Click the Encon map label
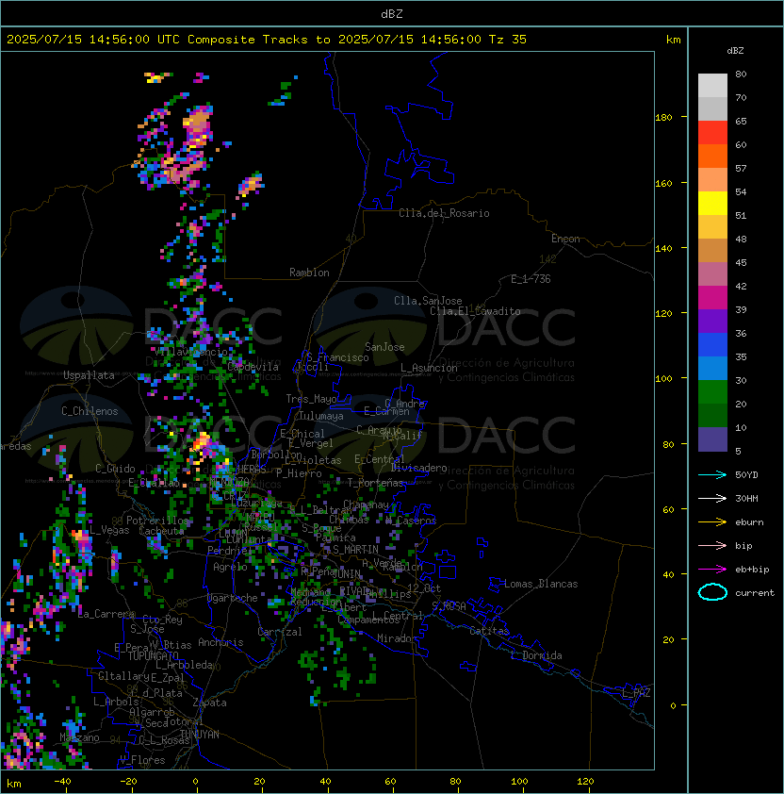The width and height of the screenshot is (784, 794). click(565, 239)
